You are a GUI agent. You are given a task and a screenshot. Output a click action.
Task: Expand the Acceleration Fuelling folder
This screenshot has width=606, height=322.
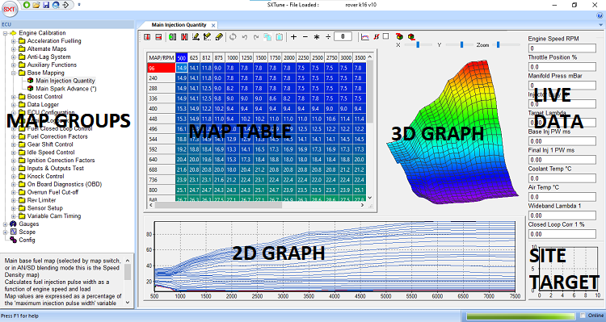tap(14, 41)
